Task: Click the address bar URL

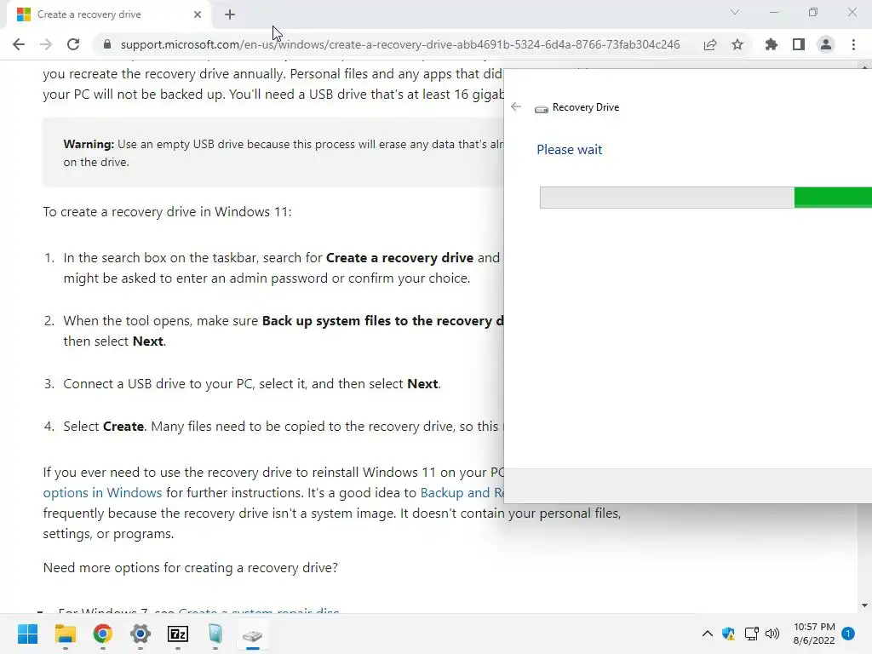Action: tap(400, 44)
